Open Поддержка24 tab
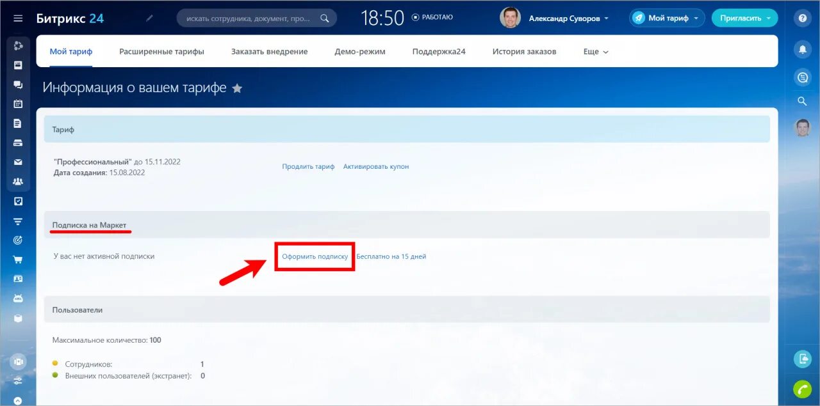820x406 pixels. point(438,52)
